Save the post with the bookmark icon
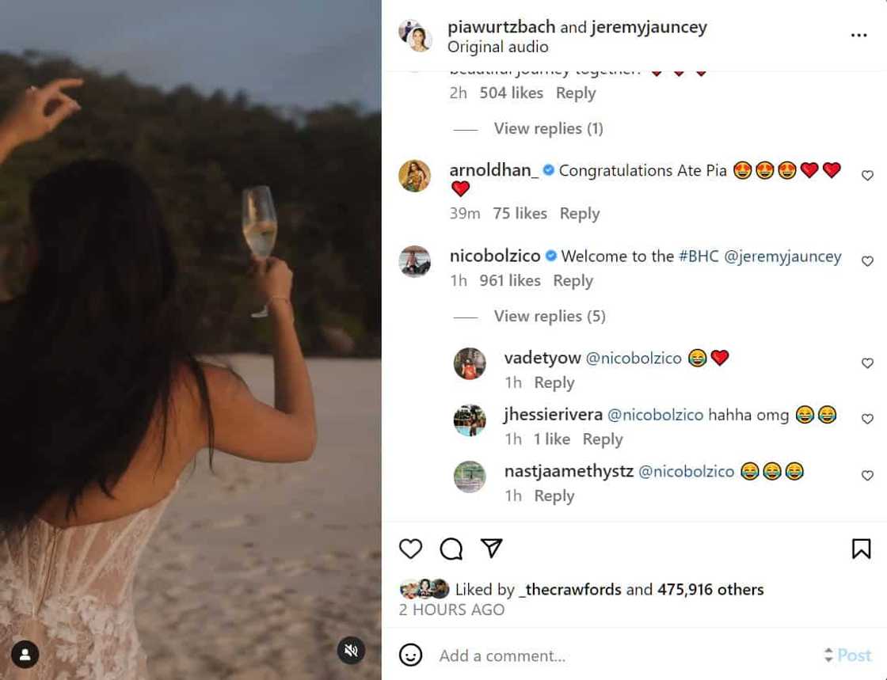This screenshot has height=680, width=887. [862, 547]
